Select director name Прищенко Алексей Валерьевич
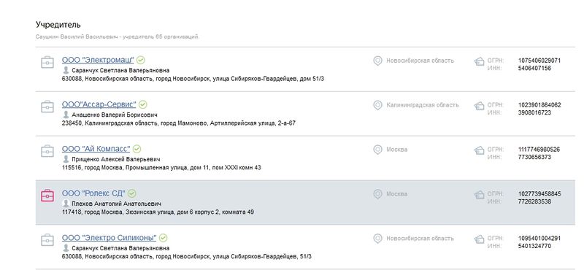 tap(116, 159)
